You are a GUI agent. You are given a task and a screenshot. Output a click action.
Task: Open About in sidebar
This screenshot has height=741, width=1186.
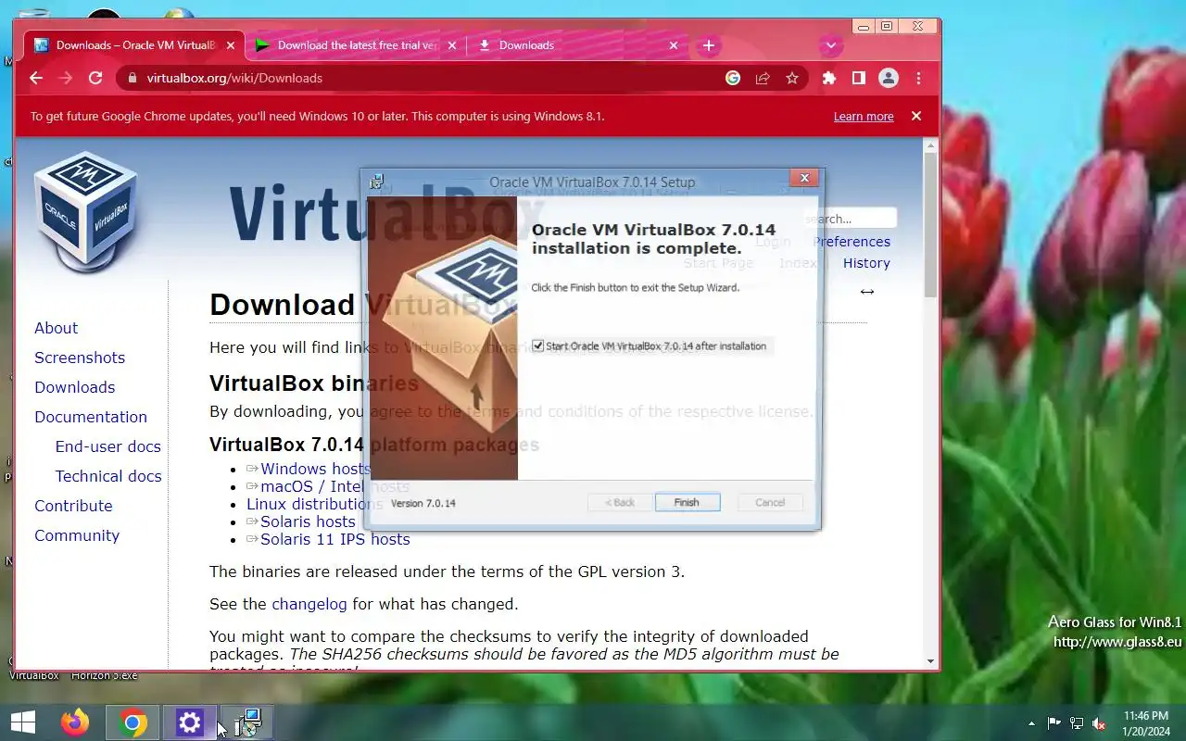click(56, 328)
